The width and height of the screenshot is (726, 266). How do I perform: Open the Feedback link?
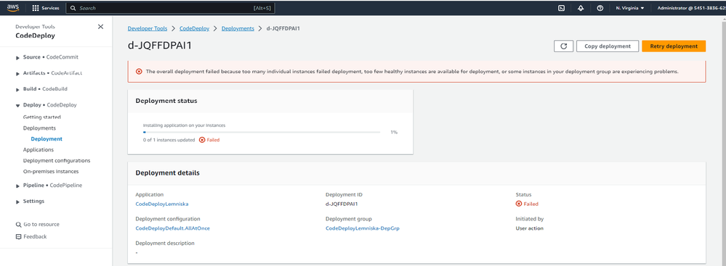(x=35, y=236)
